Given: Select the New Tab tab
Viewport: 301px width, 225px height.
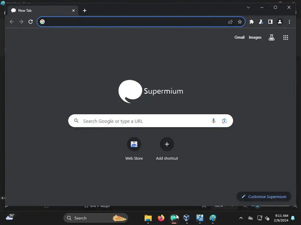Looking at the screenshot, I should pyautogui.click(x=43, y=11).
